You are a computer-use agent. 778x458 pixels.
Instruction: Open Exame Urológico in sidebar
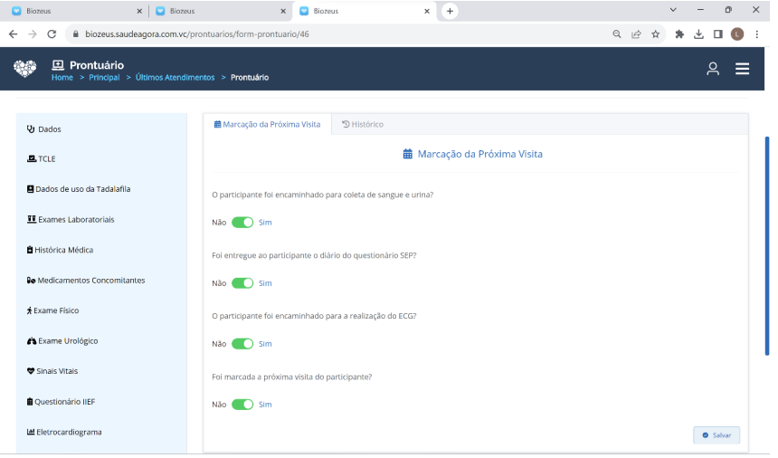62,341
